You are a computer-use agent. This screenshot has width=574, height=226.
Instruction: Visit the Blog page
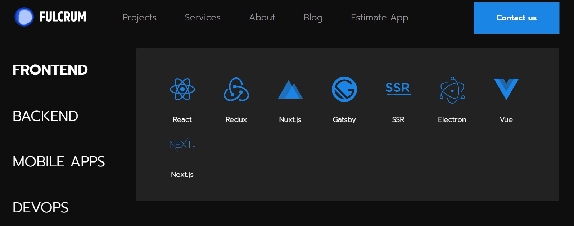point(313,18)
